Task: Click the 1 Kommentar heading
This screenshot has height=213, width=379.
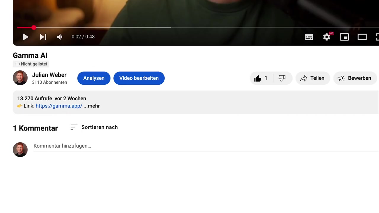Action: (x=35, y=128)
